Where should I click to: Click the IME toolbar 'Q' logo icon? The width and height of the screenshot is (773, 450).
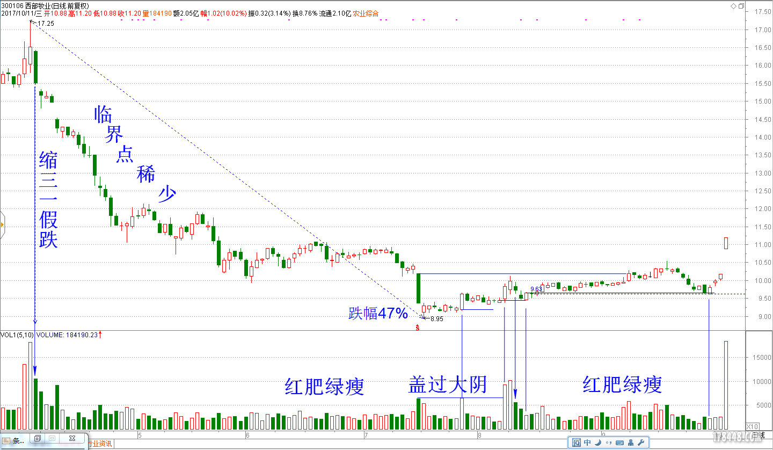point(576,442)
